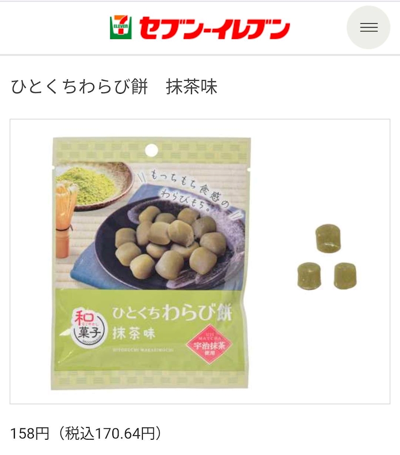Select the tax-included 170.64円 text
Viewport: 400px width, 455px height.
110,434
